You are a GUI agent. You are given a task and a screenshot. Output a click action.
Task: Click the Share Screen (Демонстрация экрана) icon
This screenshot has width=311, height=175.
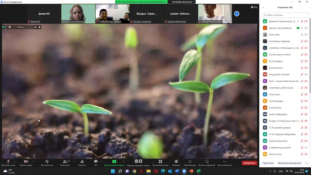click(114, 162)
